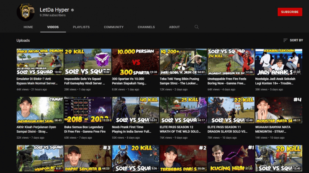Open the 'Jadi Anak Sekolah' video thumbnail
This screenshot has width=309, height=173.
point(278,62)
